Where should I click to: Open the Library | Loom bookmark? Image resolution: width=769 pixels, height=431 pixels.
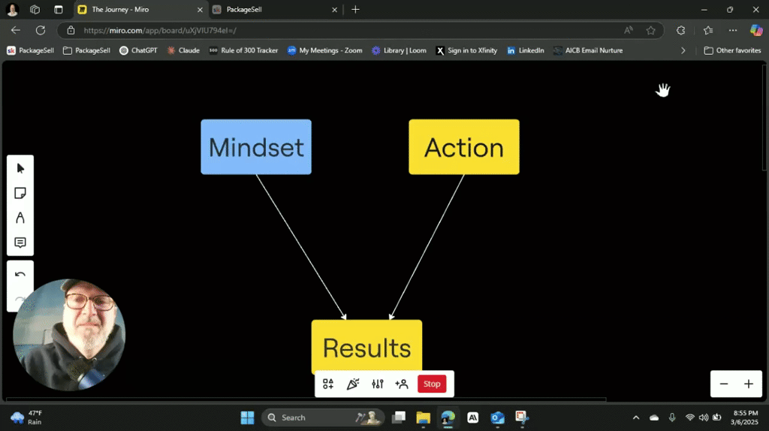coord(400,50)
